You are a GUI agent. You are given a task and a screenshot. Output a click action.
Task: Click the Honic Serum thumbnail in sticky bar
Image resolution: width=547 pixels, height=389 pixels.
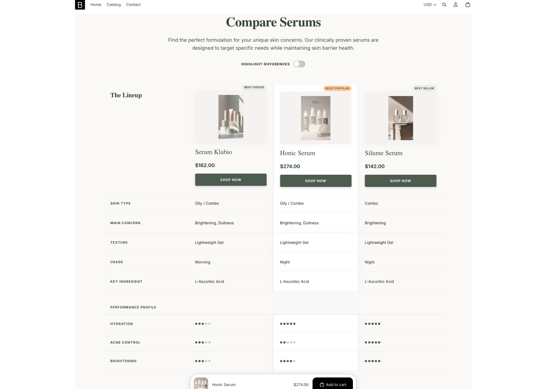tap(201, 383)
